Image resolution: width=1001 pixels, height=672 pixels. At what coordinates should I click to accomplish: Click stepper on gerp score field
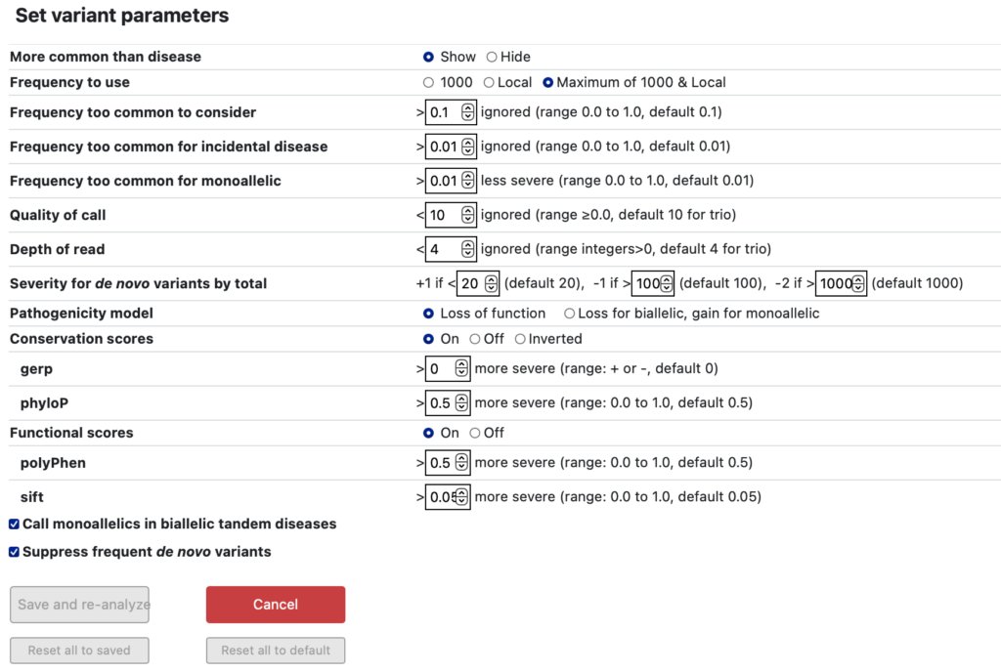point(461,368)
